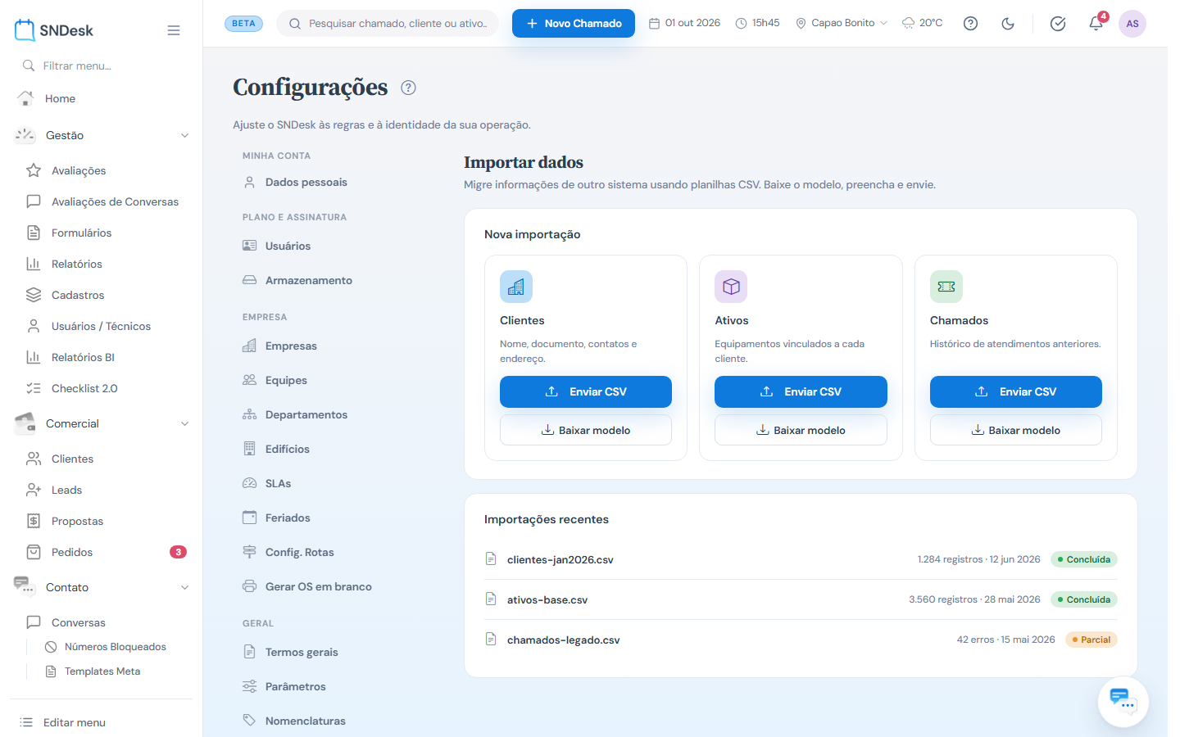Viewport: 1180px width, 737px height.
Task: Collapse the Gestão menu section
Action: tap(102, 135)
